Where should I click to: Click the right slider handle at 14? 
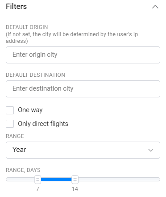coord(75,180)
